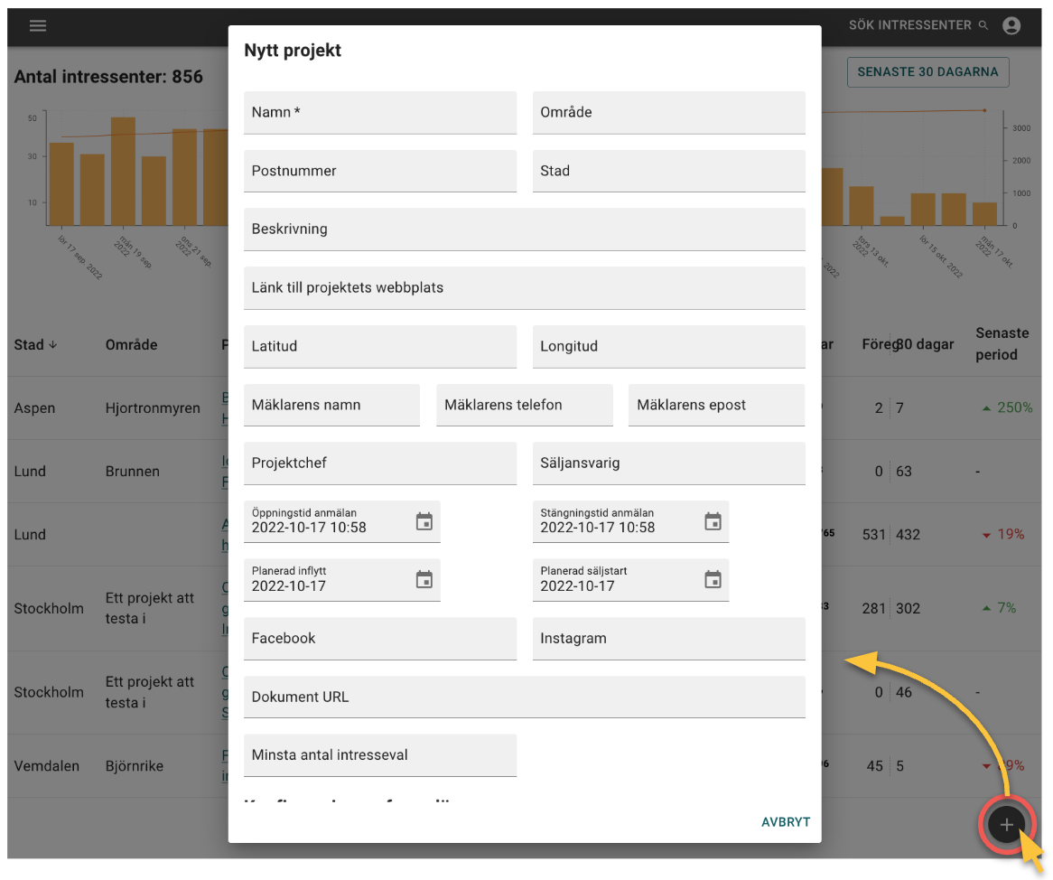The height and width of the screenshot is (880, 1053).
Task: Click the user account avatar icon
Action: pos(1011,25)
